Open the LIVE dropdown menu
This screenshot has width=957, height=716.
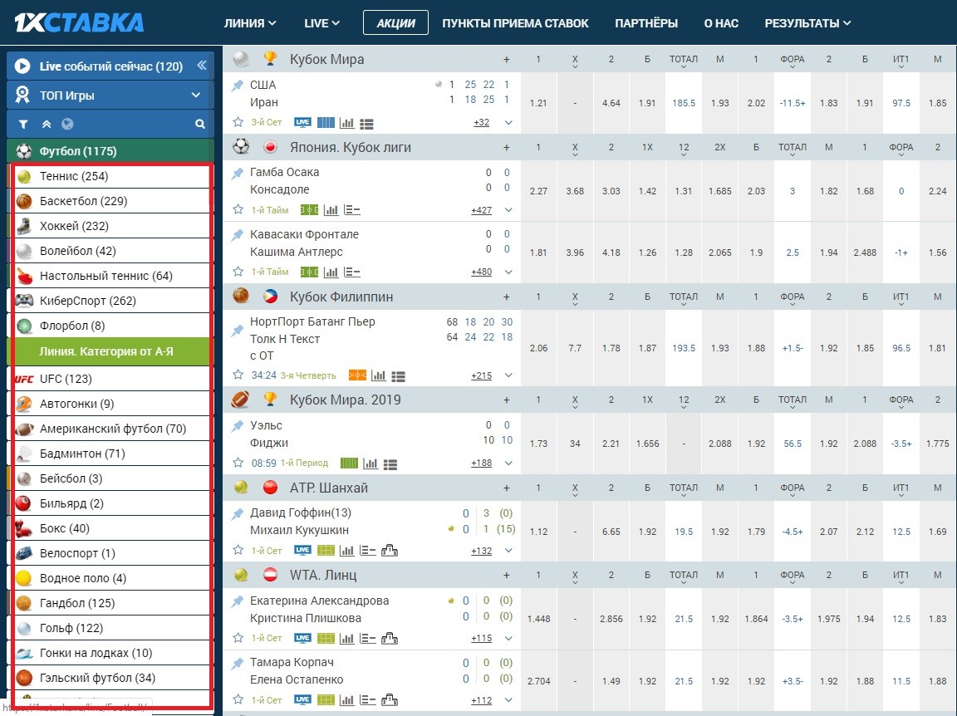coord(321,23)
